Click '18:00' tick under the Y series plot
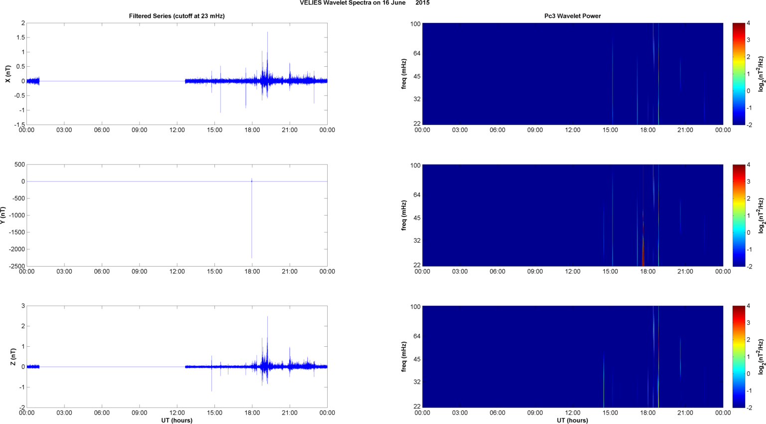 coord(252,272)
